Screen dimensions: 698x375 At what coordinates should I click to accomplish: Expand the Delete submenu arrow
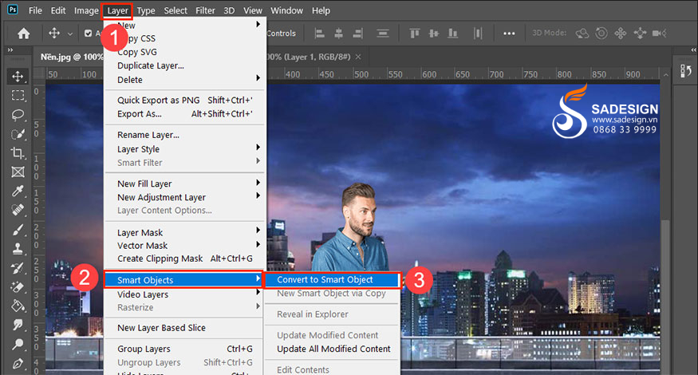tap(258, 78)
